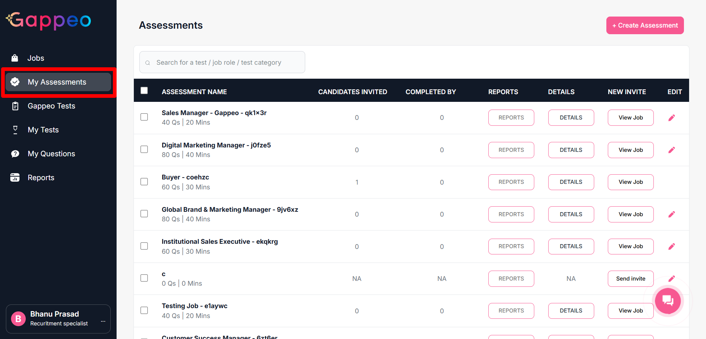Open the Gappeo Tests sidebar menu item

51,106
